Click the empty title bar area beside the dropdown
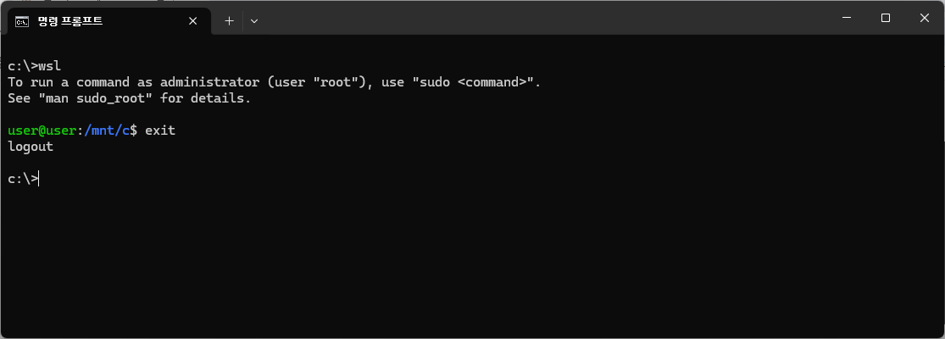Image resolution: width=945 pixels, height=339 pixels. [542, 18]
